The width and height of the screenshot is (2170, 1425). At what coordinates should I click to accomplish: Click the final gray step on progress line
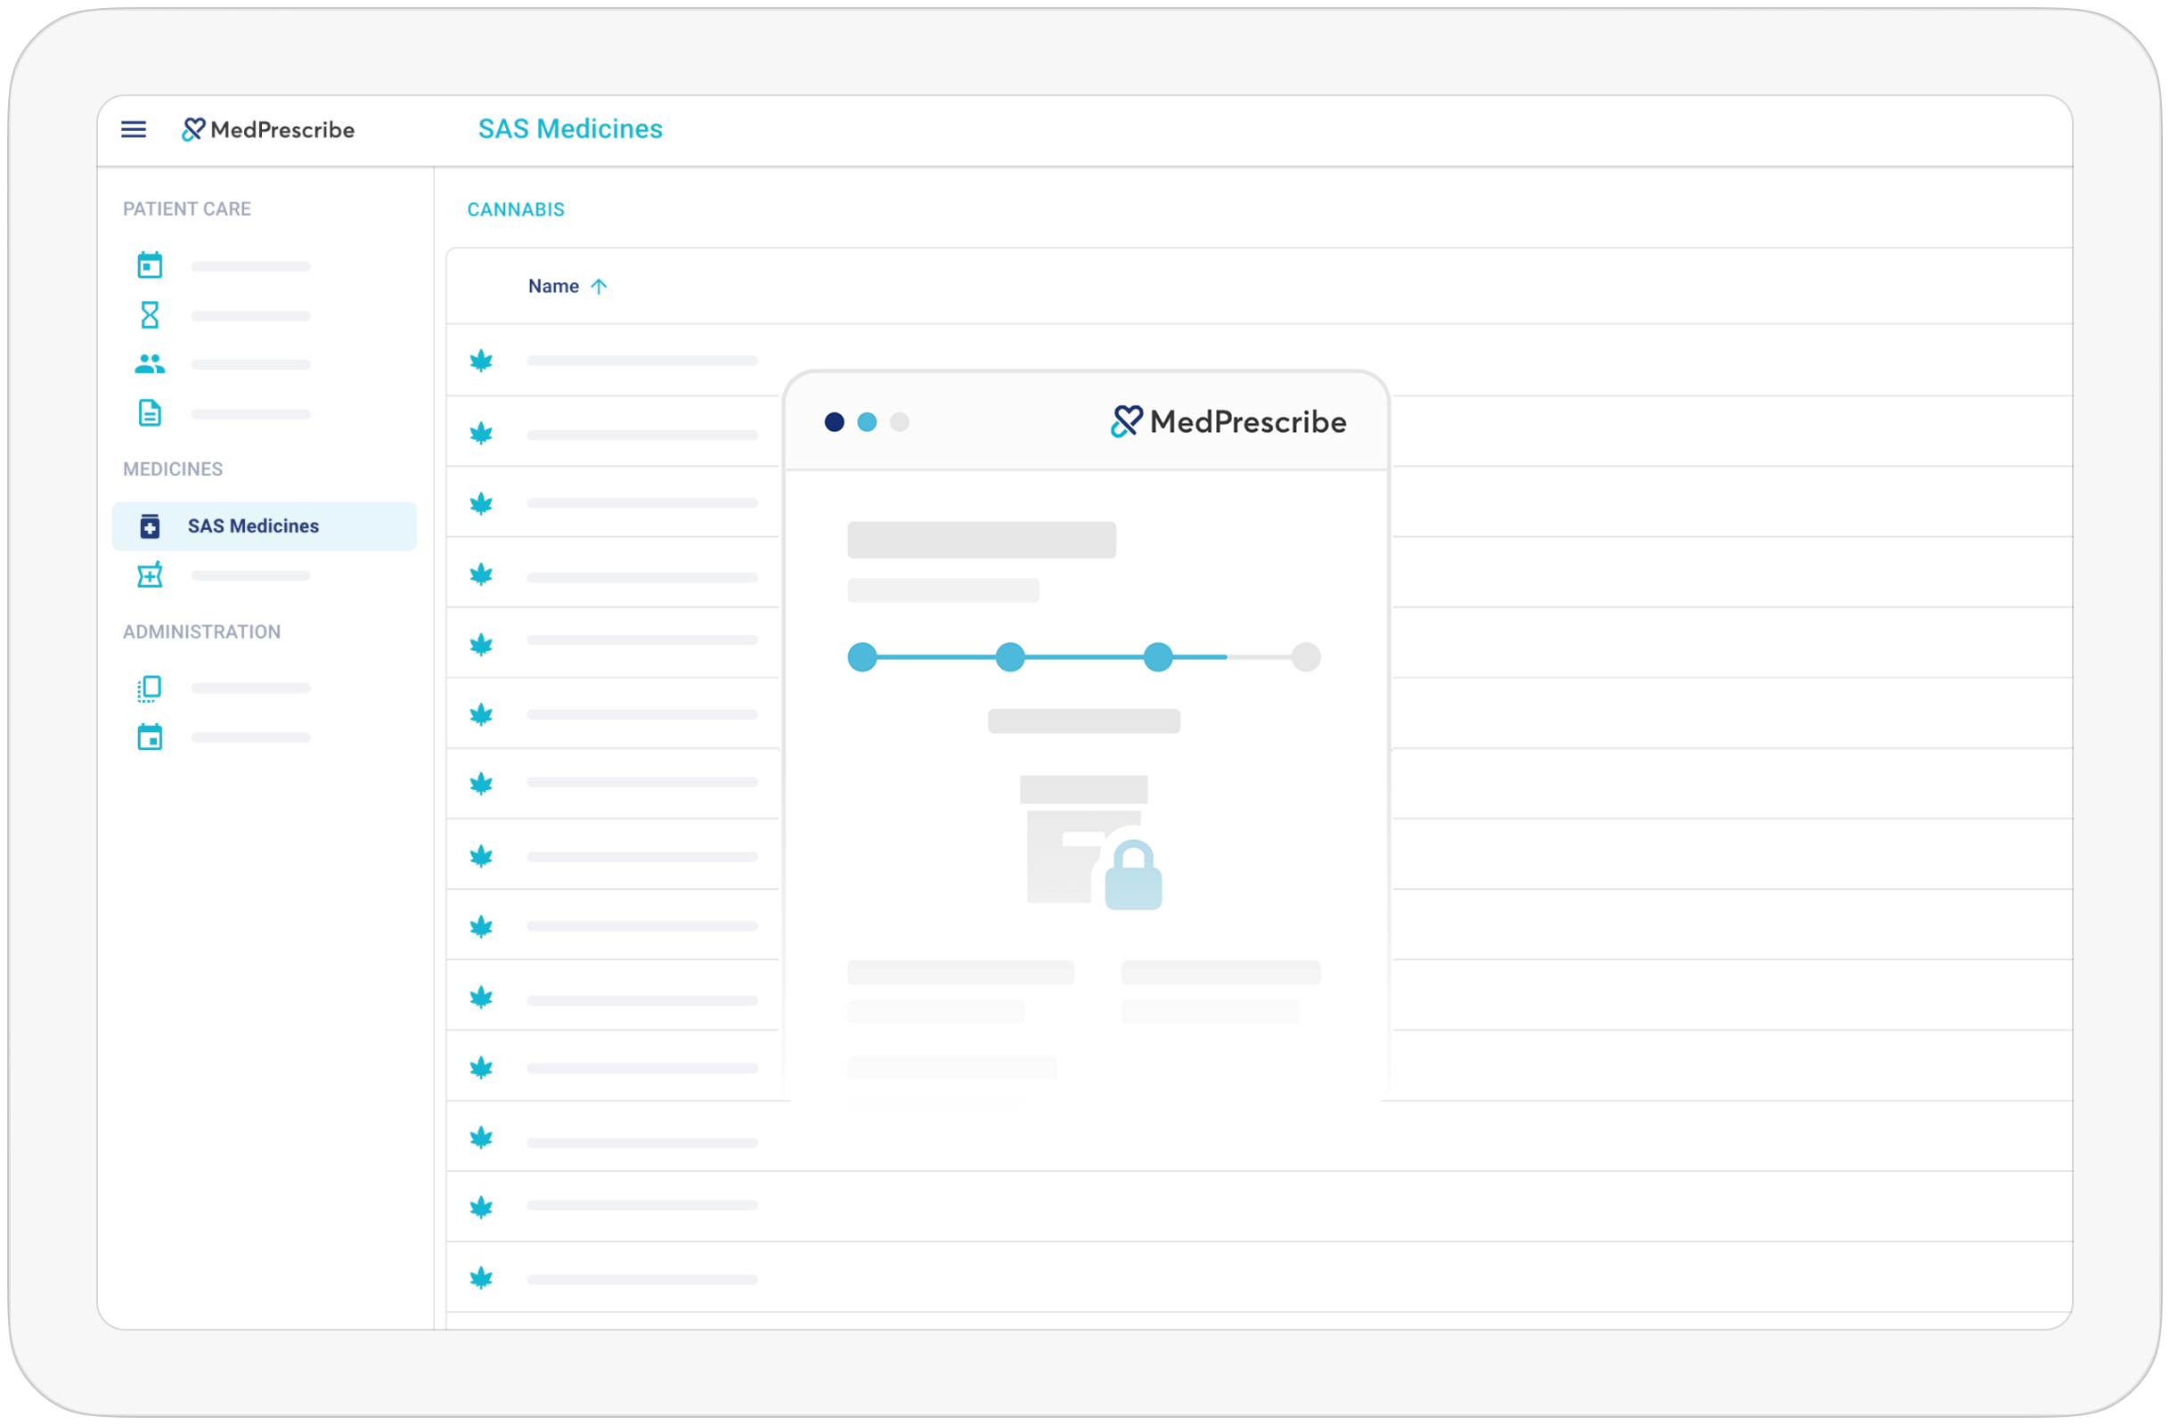[1305, 657]
